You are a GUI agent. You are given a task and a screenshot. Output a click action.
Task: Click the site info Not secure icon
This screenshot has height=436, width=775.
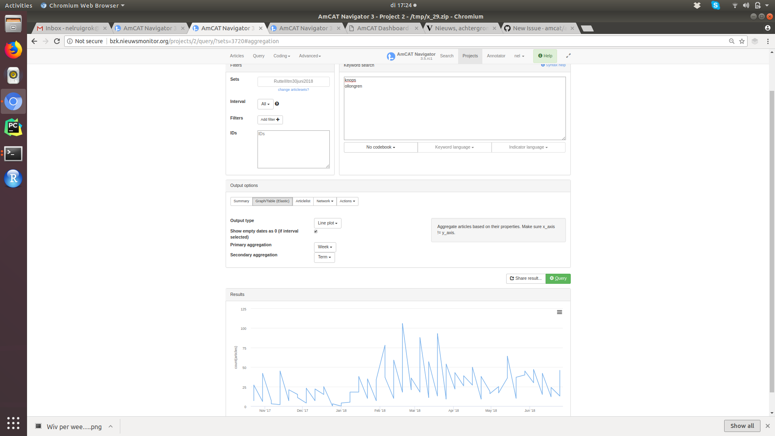[x=85, y=41]
